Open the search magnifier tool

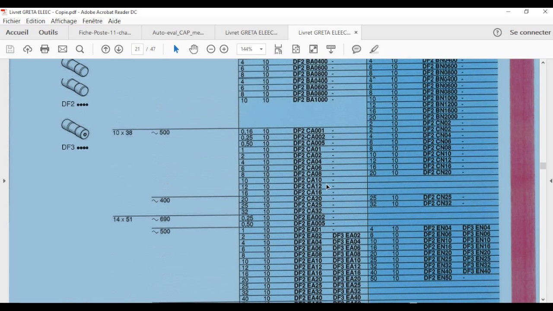(x=80, y=49)
